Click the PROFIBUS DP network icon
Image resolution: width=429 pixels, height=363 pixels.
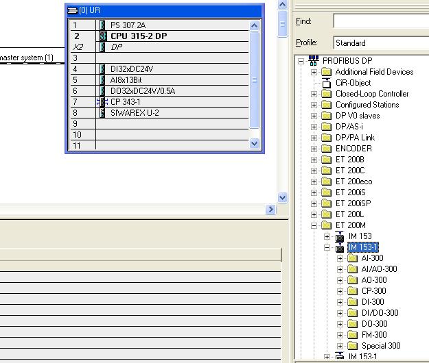click(x=314, y=60)
